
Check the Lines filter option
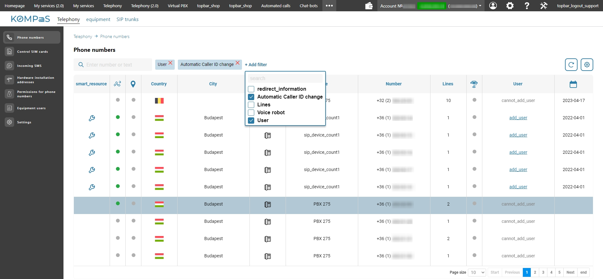pos(251,105)
